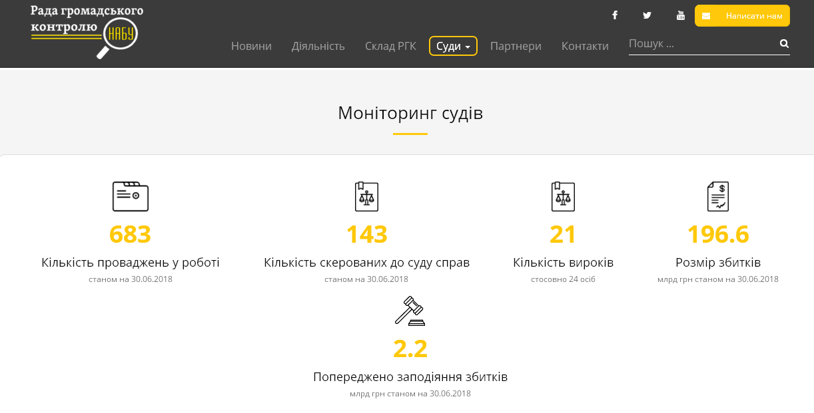The image size is (814, 413).
Task: Select the value 196.6
Action: 718,234
